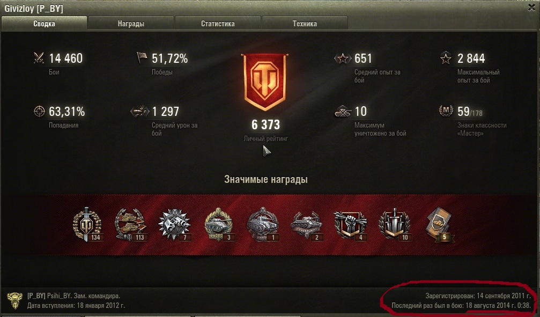The width and height of the screenshot is (540, 317).
Task: Select the twin tanks medal with 113
Action: coord(130,224)
